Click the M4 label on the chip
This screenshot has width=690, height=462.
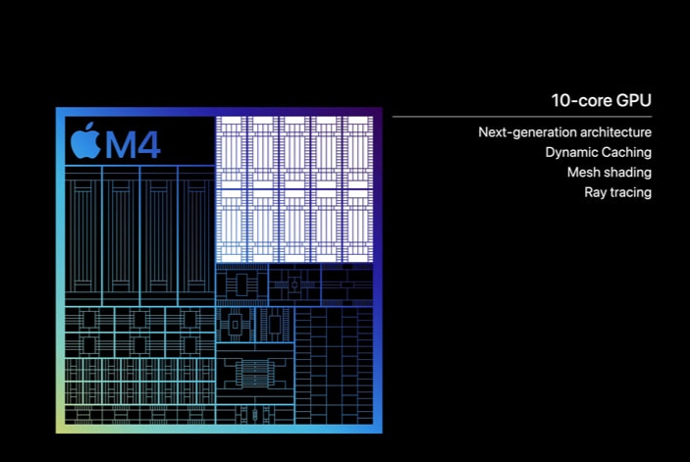[133, 145]
